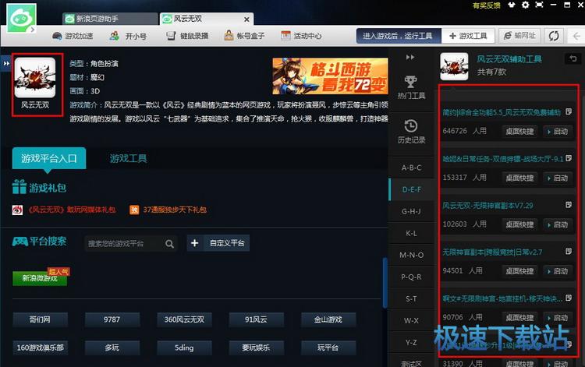The image size is (585, 367).
Task: Click the 风云无双 game thumbnail
Action: (35, 77)
